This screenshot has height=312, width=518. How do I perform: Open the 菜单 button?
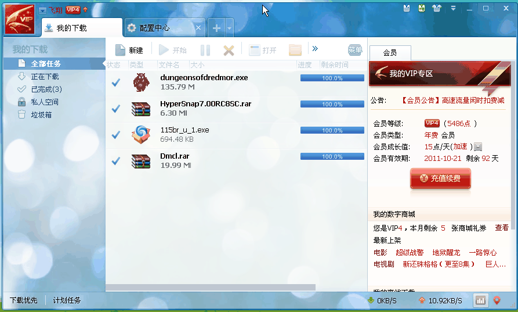(x=355, y=50)
